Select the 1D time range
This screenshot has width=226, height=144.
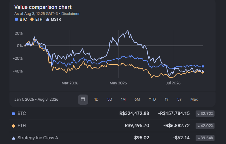[96, 100]
